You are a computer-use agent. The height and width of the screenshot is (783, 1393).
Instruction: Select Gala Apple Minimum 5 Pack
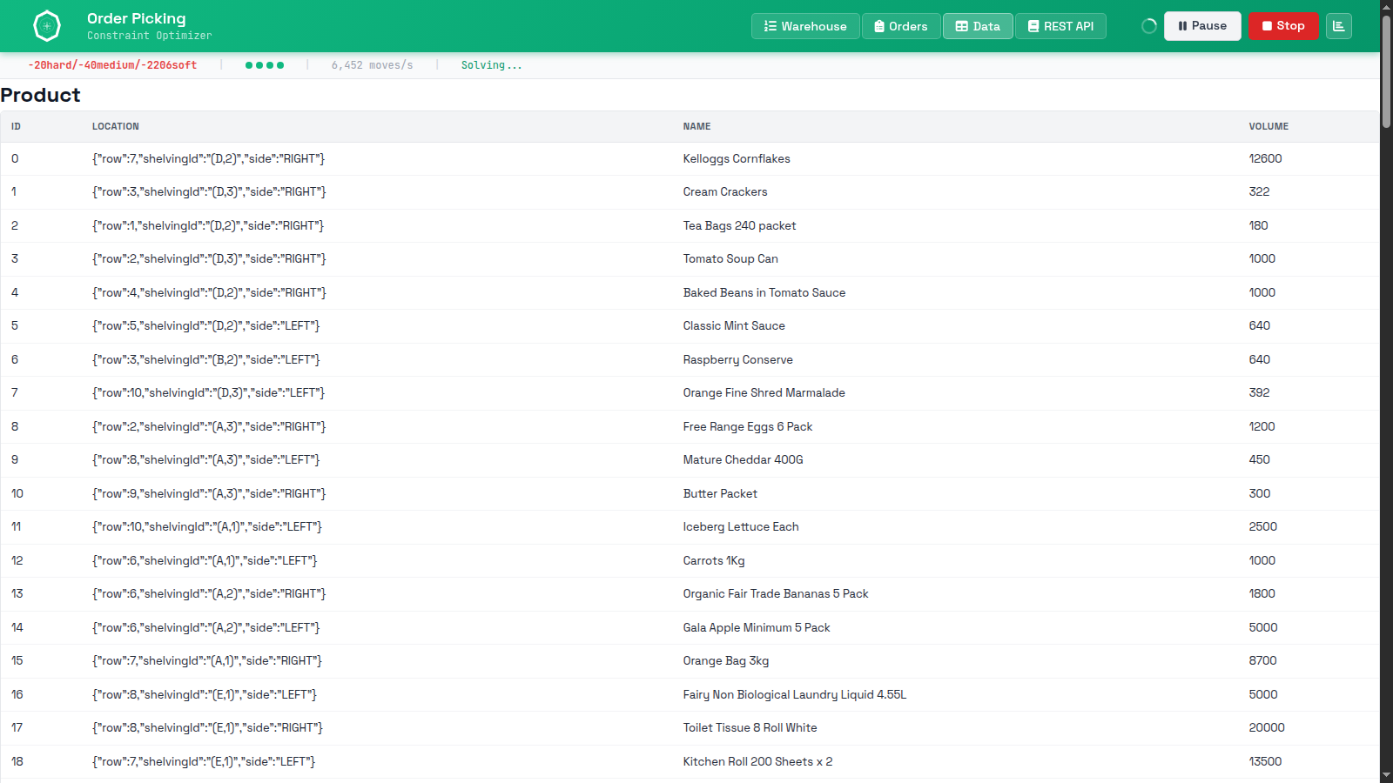(757, 627)
